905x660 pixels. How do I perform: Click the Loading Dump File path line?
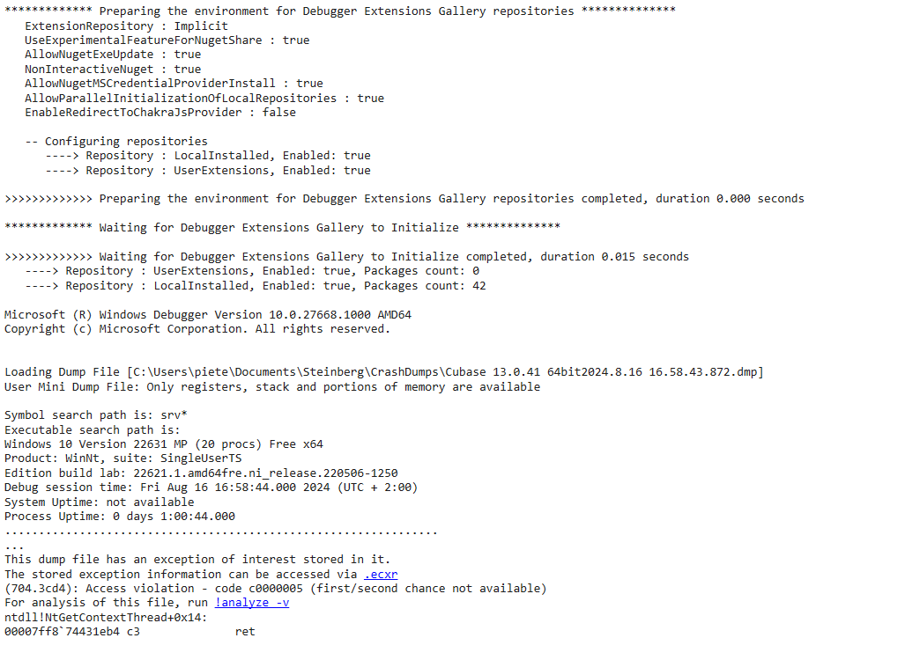pos(384,372)
